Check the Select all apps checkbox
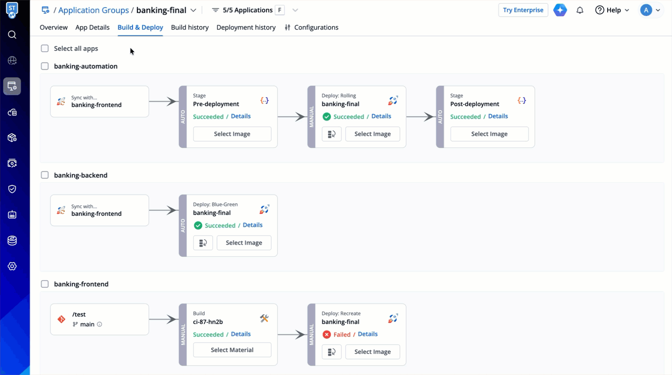Screen dimensions: 672x375 pos(45,49)
